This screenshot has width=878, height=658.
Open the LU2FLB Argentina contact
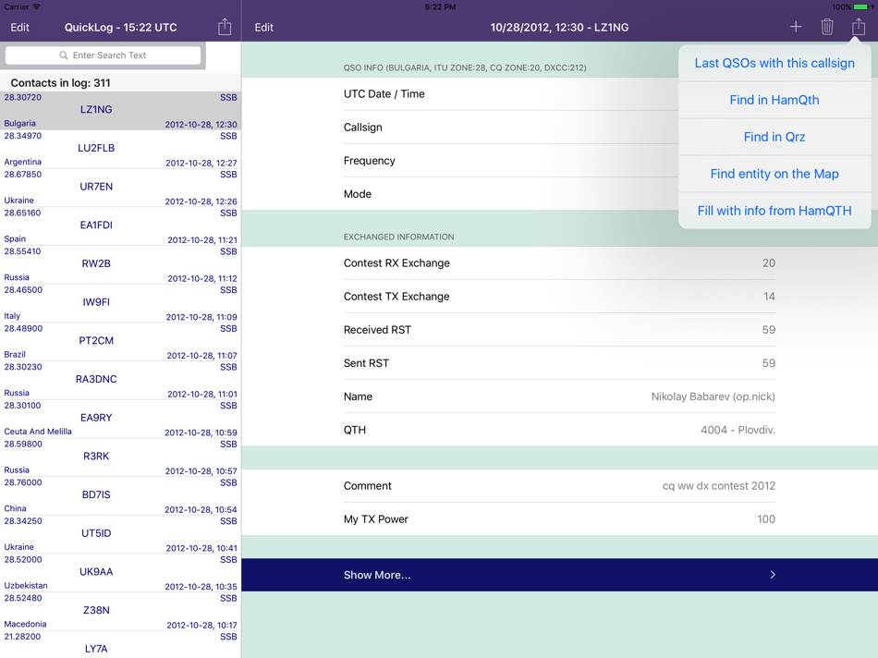tap(120, 149)
